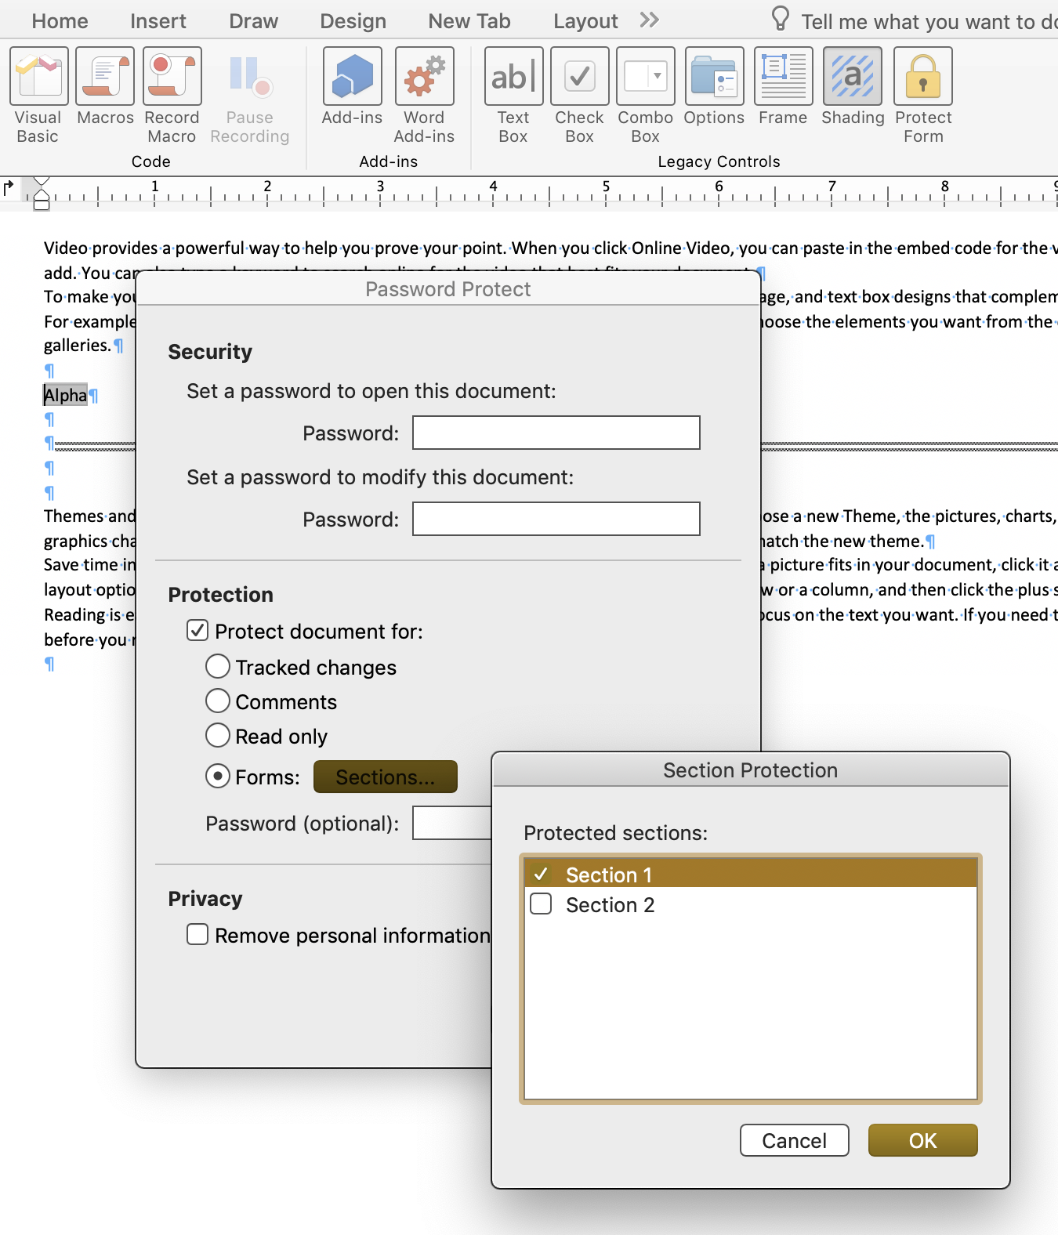
Task: Show more ribbon tabs with the chevron
Action: point(649,20)
